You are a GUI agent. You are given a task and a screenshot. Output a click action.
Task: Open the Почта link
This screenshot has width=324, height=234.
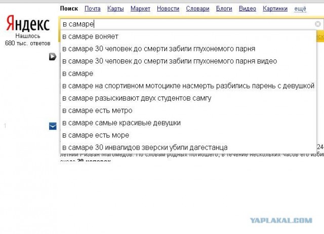93,9
